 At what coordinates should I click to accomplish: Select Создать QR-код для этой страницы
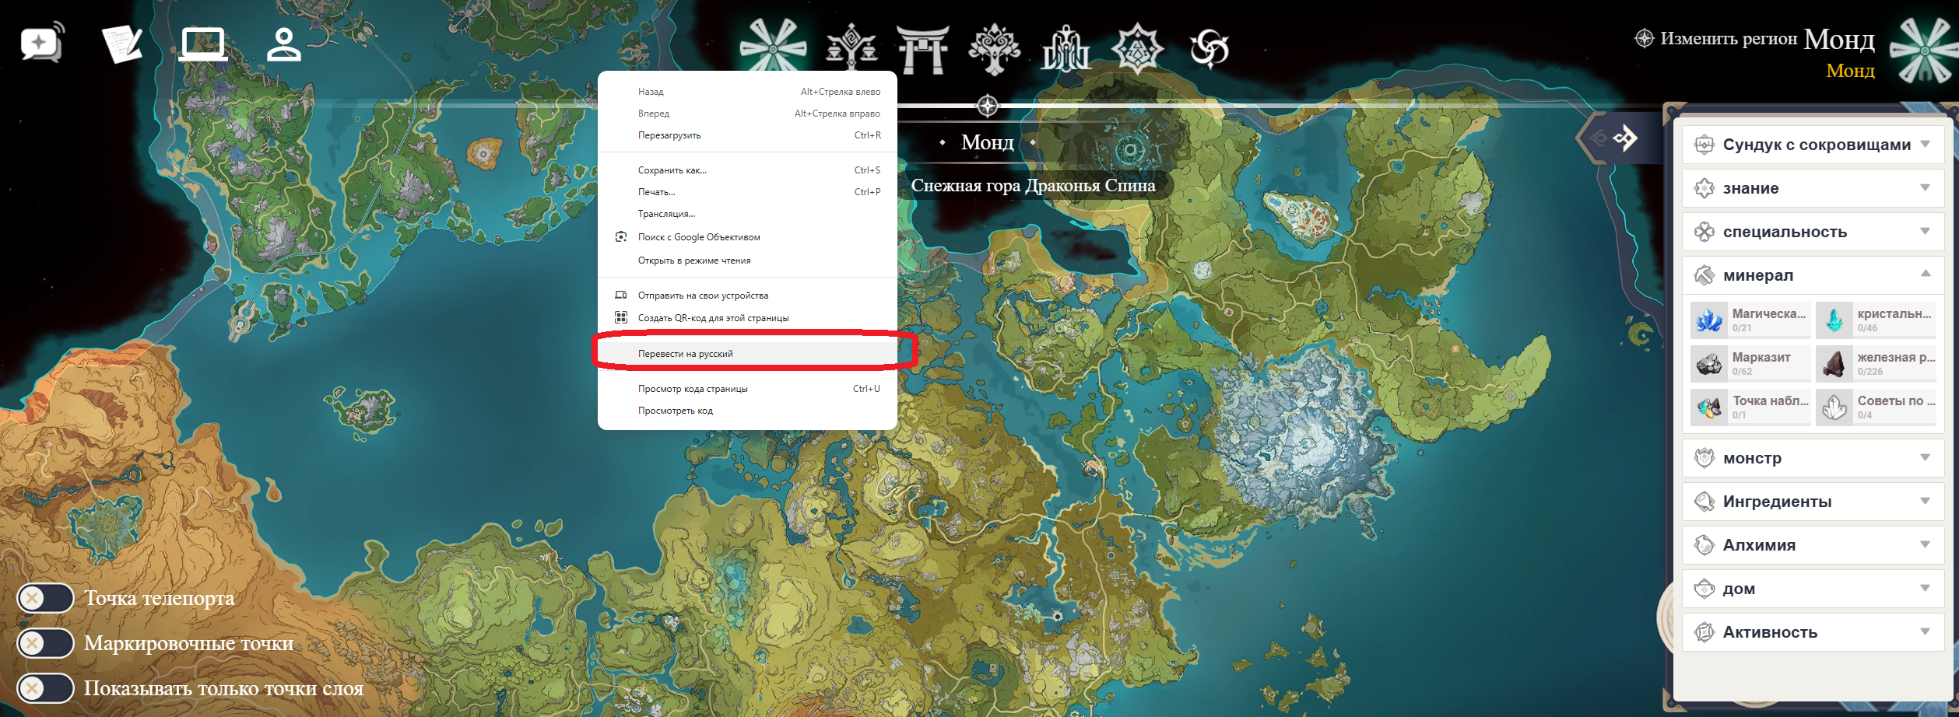point(747,318)
